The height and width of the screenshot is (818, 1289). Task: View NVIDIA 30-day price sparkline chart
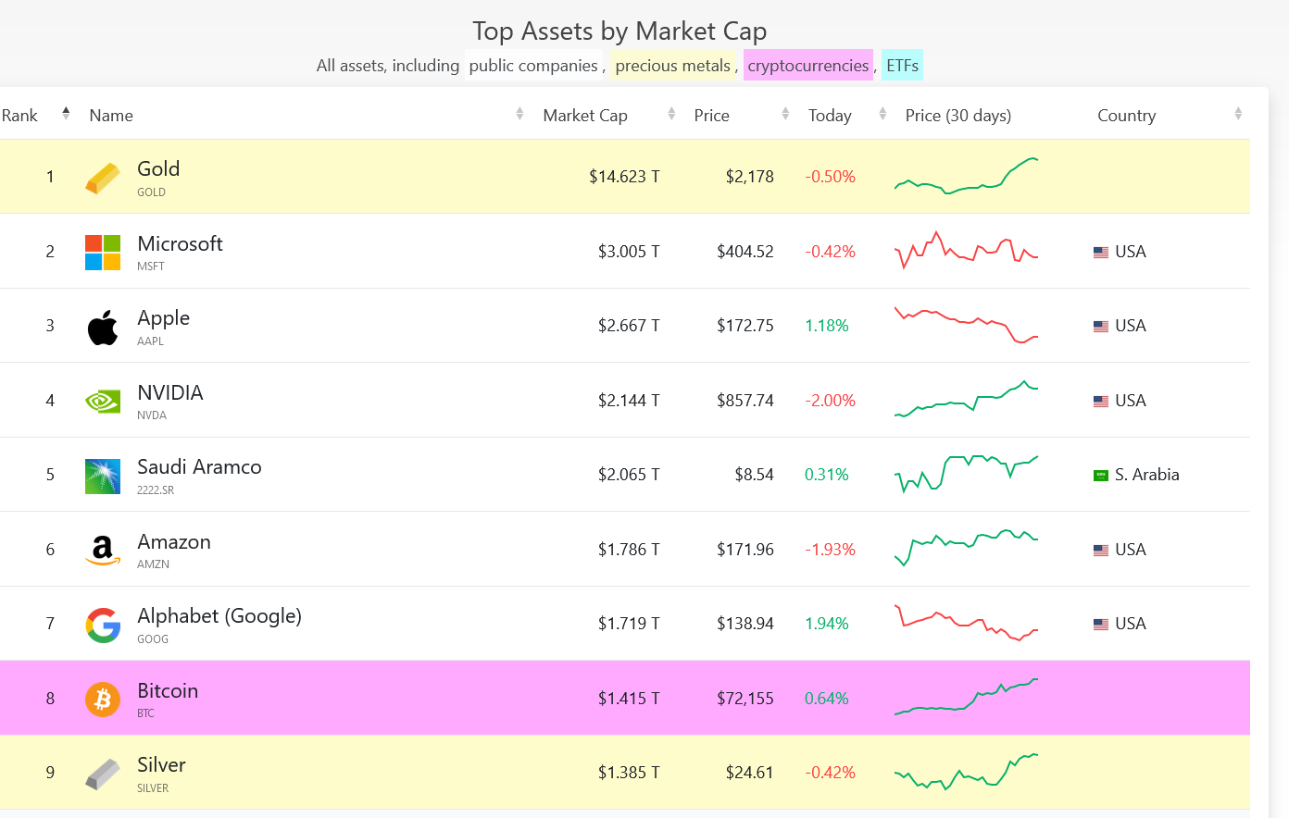tap(966, 399)
